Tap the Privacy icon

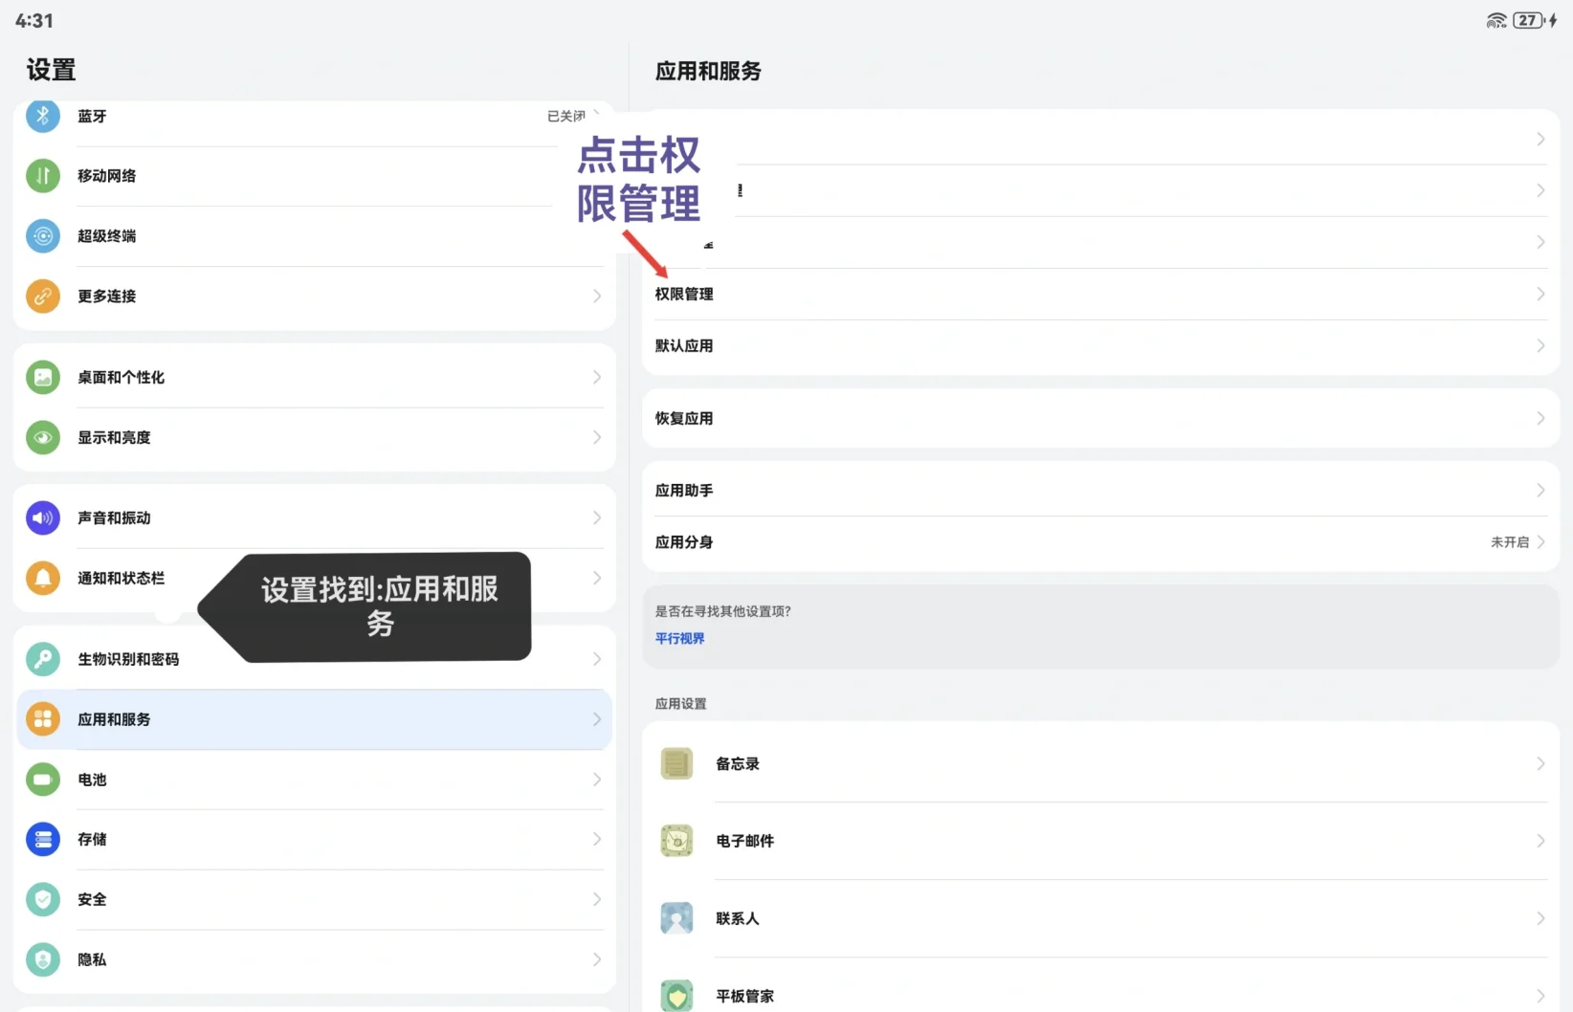click(x=42, y=959)
